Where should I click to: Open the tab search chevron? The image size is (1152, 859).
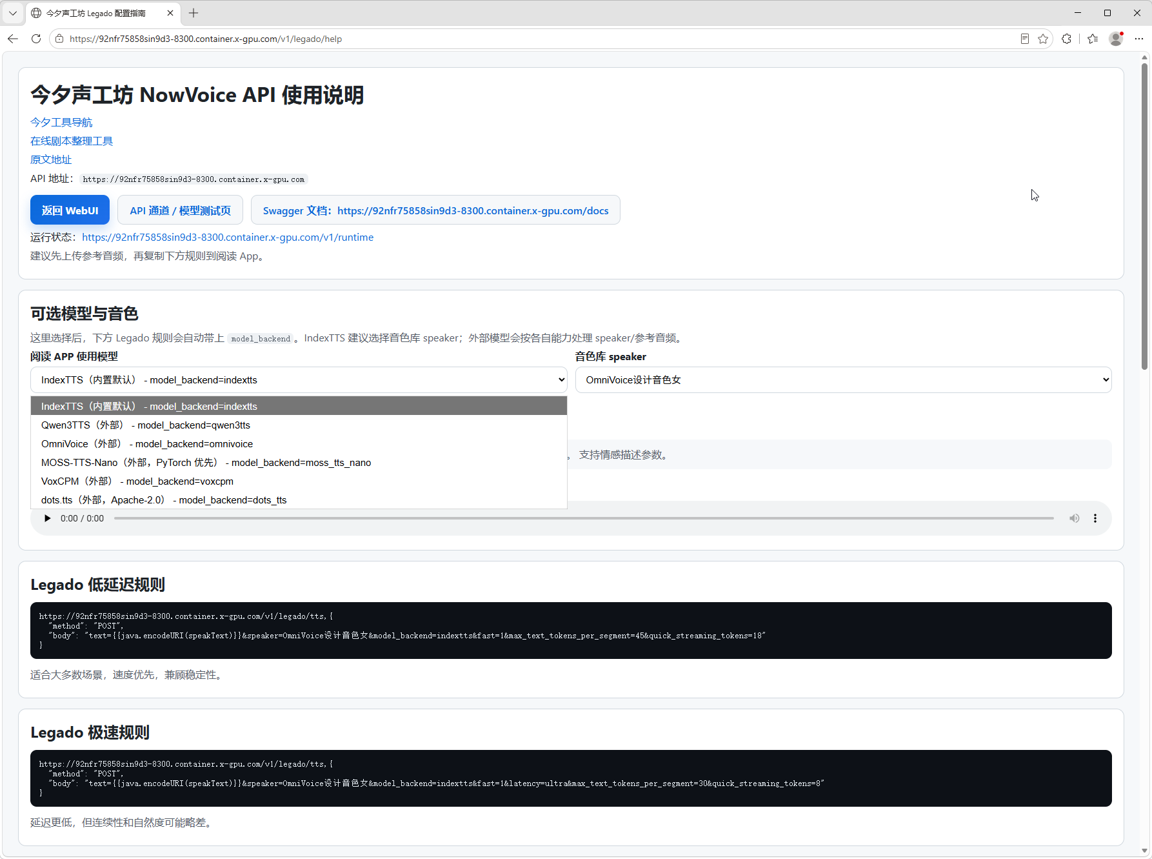[12, 13]
